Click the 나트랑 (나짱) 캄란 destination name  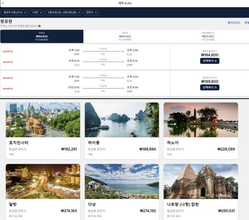183,204
